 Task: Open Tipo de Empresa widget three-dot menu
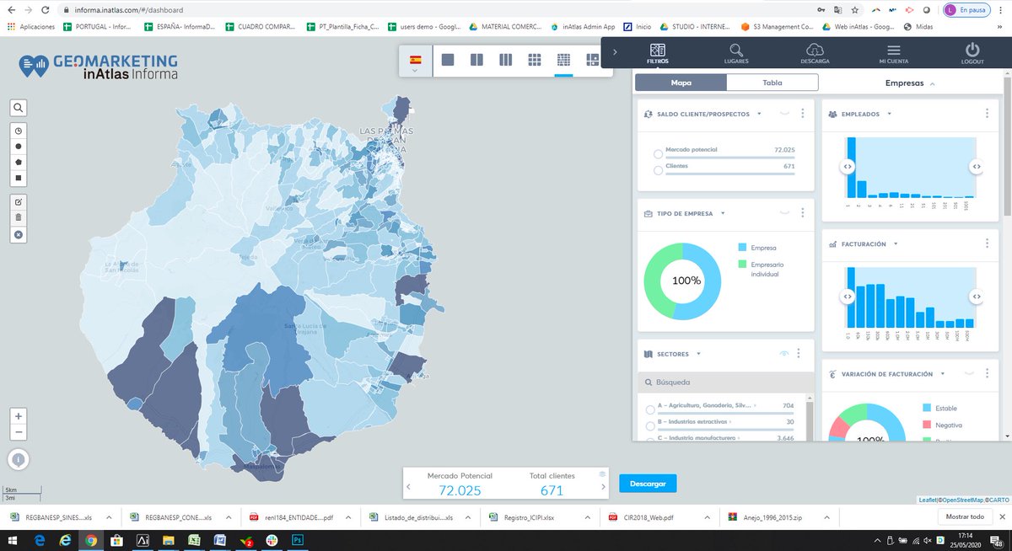point(803,213)
